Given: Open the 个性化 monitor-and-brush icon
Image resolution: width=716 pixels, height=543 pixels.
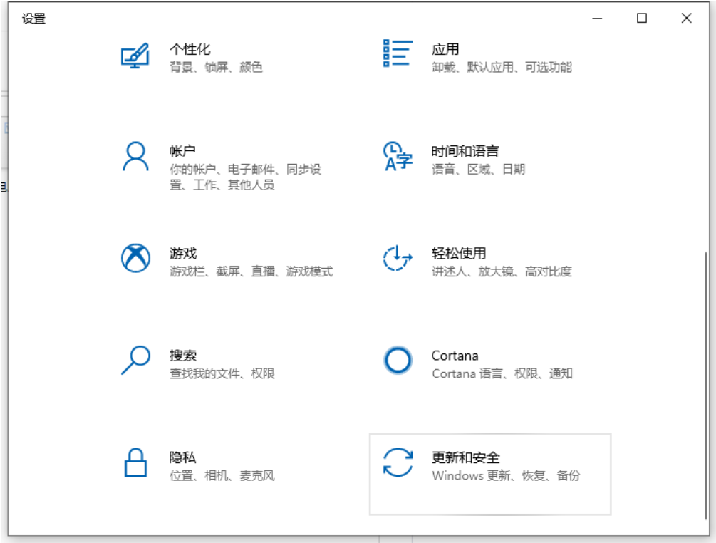Looking at the screenshot, I should tap(135, 56).
